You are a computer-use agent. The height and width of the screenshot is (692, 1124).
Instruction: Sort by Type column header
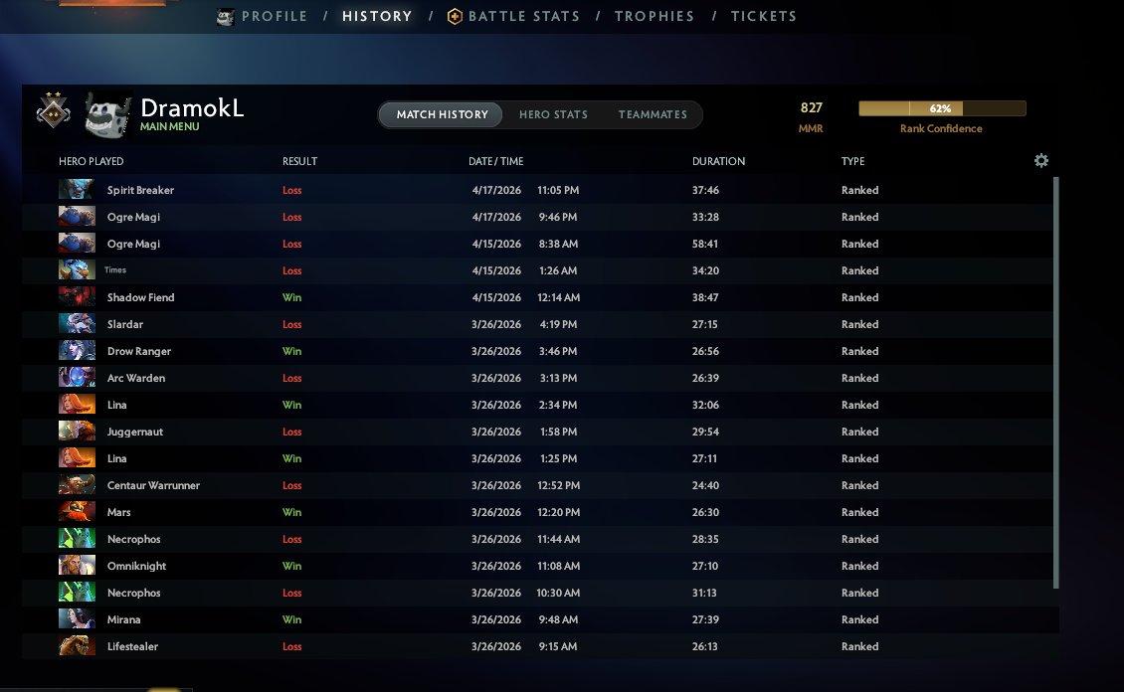[x=853, y=161]
